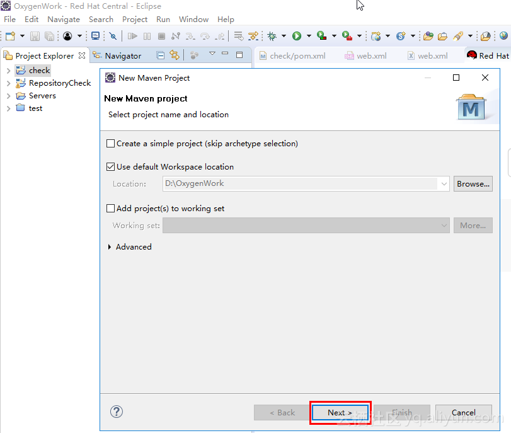Switch to the Red Hat Central tab
The width and height of the screenshot is (511, 433).
point(488,56)
